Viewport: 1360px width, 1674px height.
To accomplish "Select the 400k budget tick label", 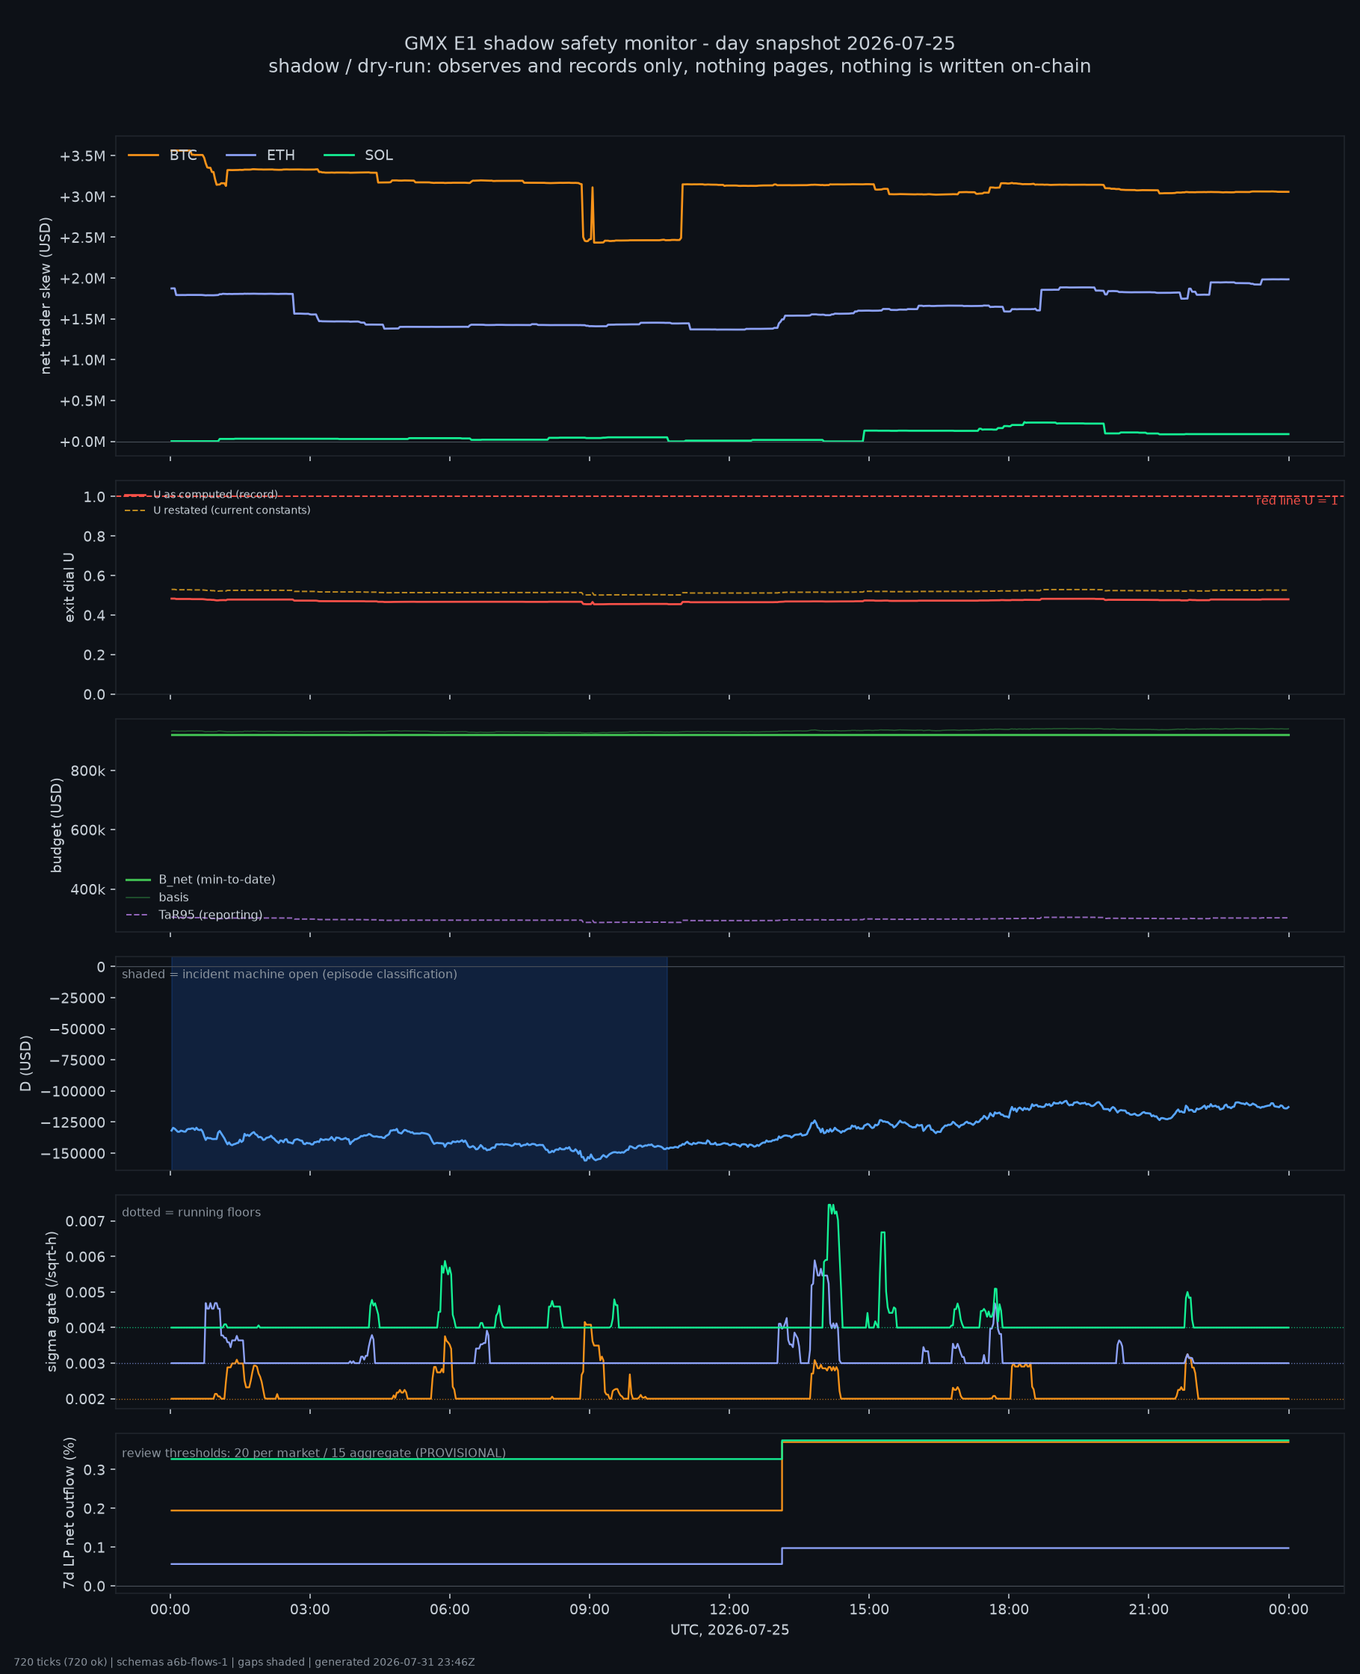I will click(87, 890).
